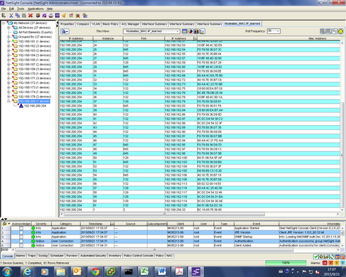Tick Acknowledge checkbox for SNMP Startup event
Screen dimensions: 346x277
click(21, 237)
